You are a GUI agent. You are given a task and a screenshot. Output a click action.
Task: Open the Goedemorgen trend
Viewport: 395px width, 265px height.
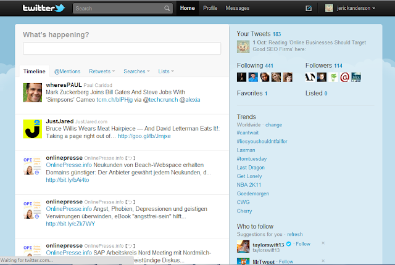(253, 194)
